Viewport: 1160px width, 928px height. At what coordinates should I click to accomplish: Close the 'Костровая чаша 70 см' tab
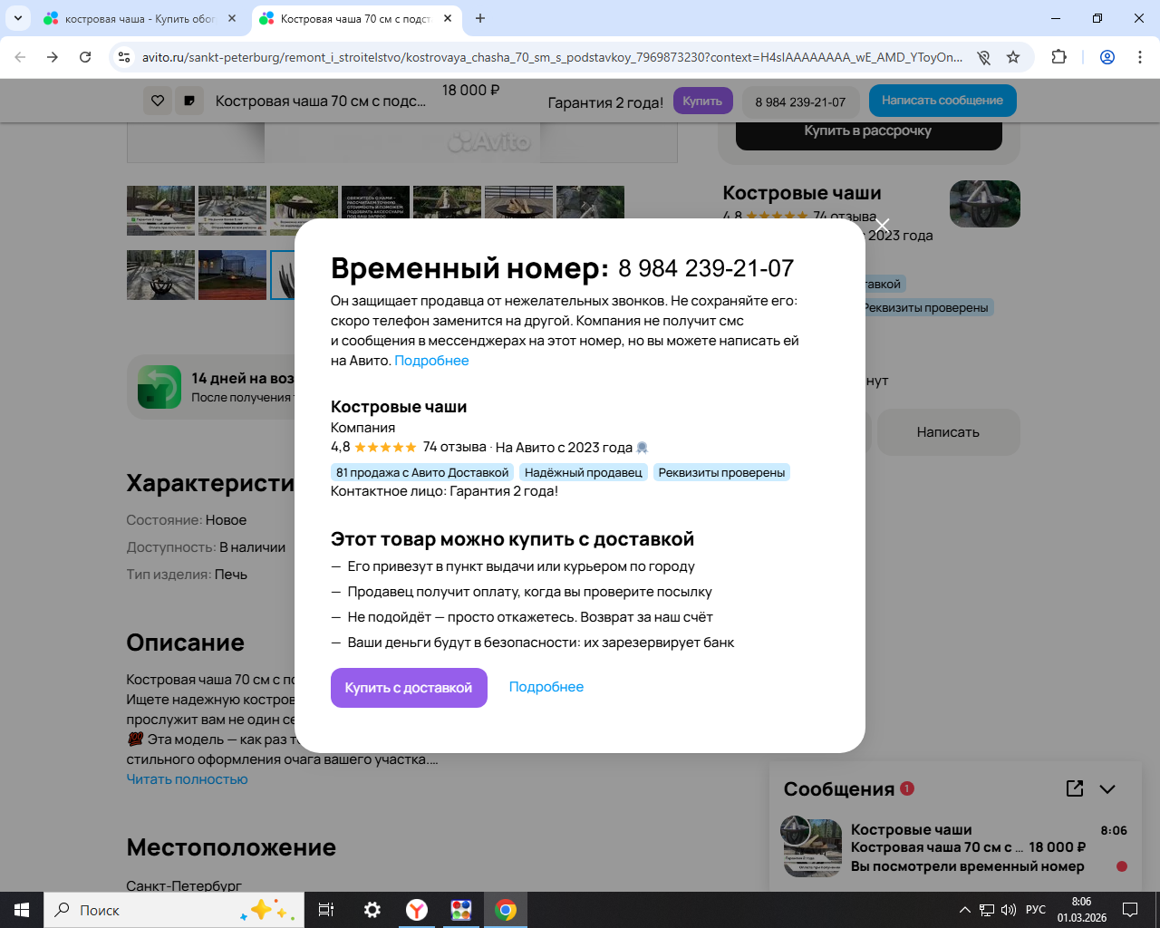click(448, 18)
